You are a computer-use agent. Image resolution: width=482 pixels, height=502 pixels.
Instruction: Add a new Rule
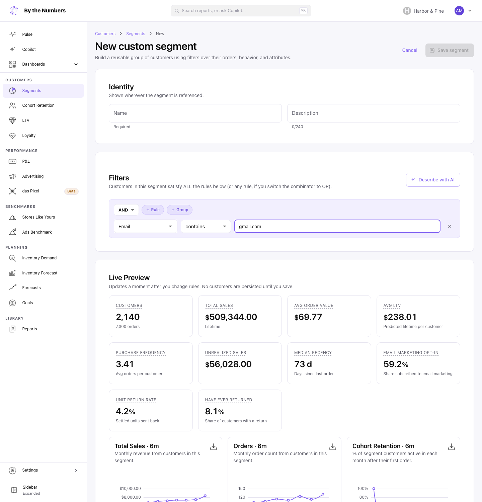click(153, 210)
